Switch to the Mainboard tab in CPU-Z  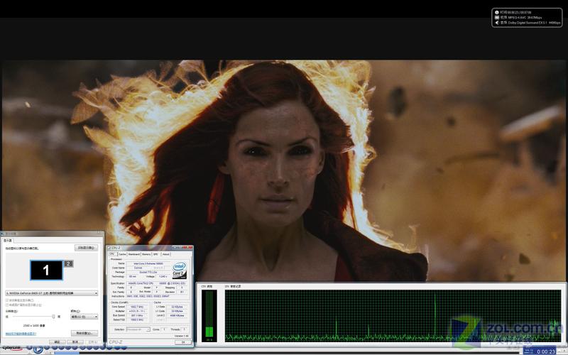click(x=134, y=254)
